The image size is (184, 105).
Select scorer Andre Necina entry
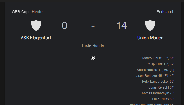(x=155, y=70)
